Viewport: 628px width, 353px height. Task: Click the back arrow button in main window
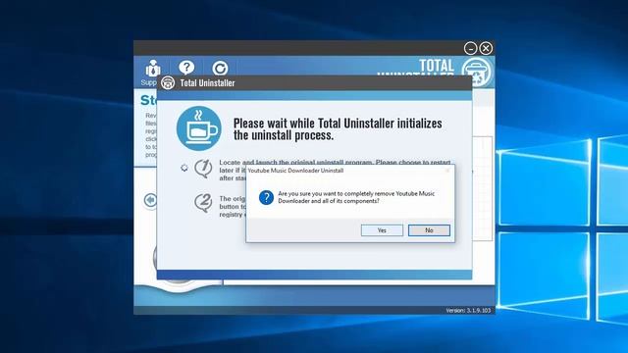150,200
